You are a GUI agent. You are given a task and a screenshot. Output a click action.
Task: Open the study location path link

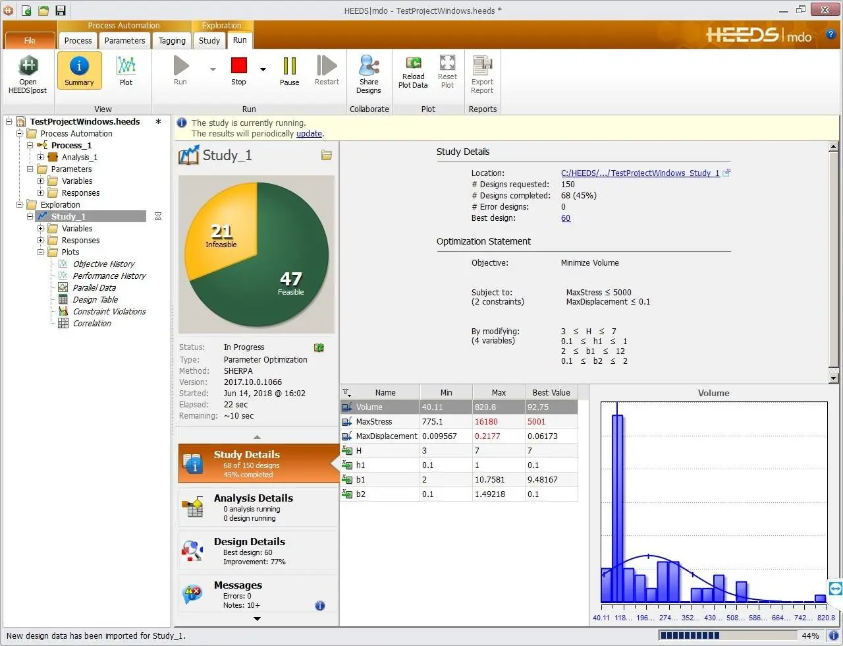(x=640, y=173)
